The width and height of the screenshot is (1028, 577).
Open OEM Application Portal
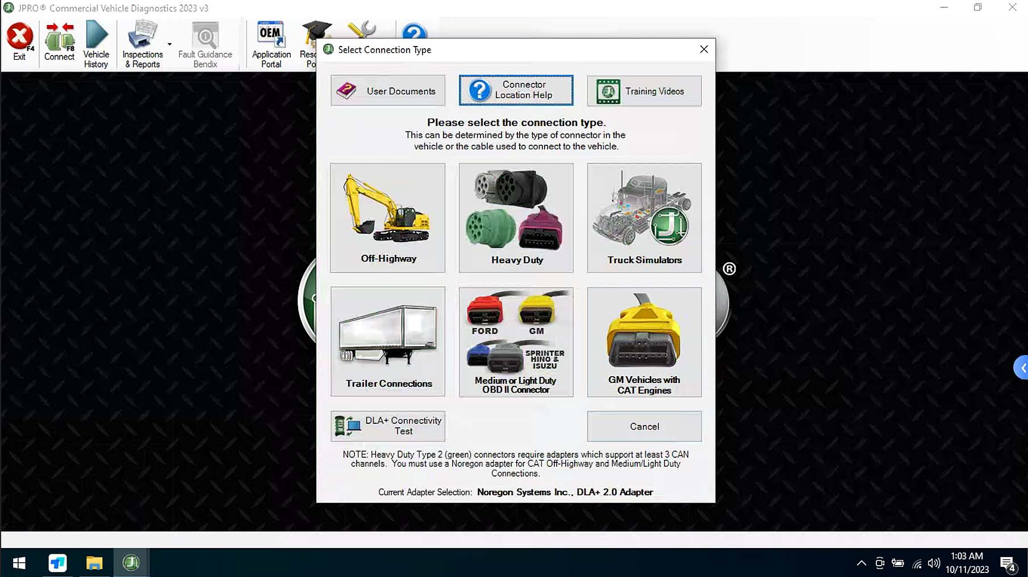[271, 44]
